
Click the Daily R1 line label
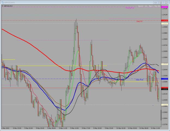pos(139,21)
